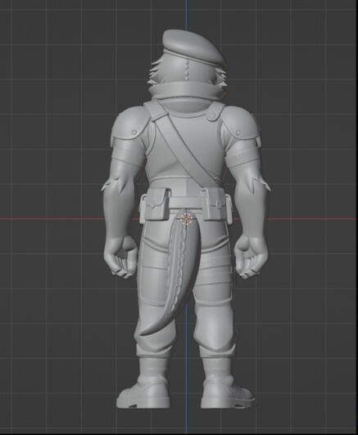
Task: Select the round strap buckle near right shoulder
Action: [211, 115]
